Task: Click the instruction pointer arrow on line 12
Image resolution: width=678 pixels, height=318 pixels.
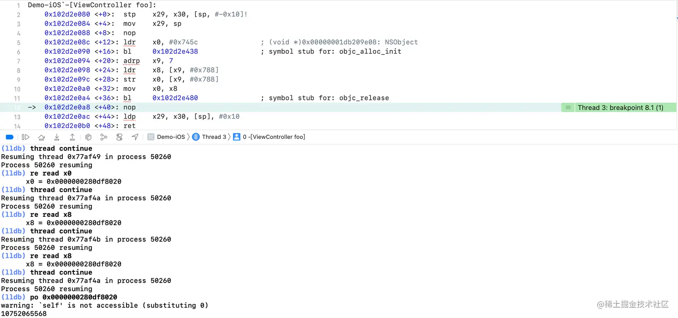Action: coord(32,107)
